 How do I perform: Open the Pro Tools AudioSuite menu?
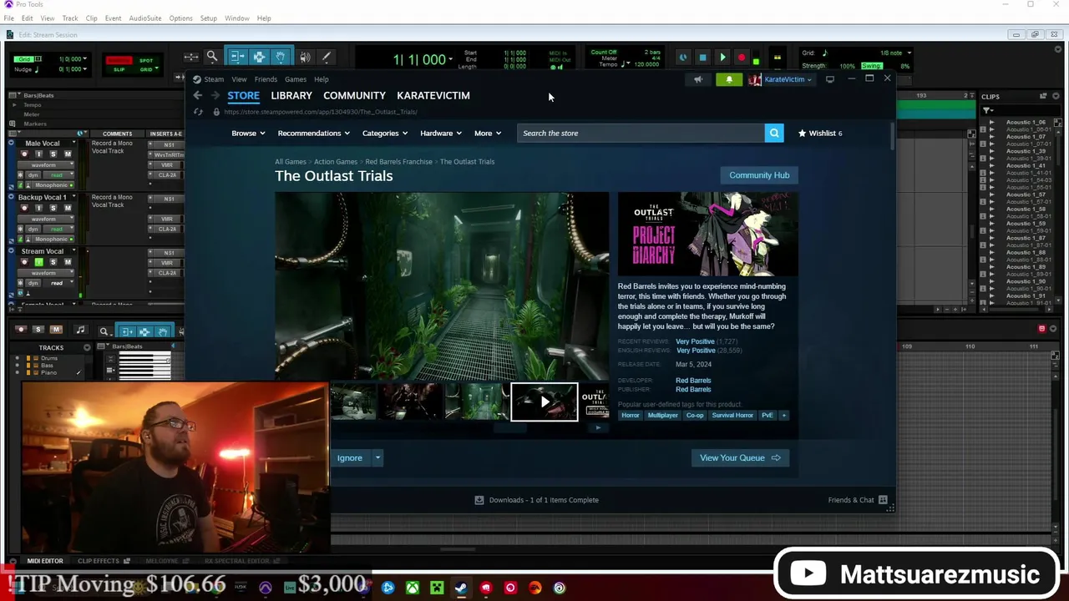tap(144, 18)
